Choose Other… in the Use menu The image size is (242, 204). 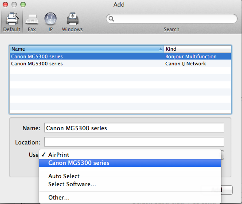[130, 197]
